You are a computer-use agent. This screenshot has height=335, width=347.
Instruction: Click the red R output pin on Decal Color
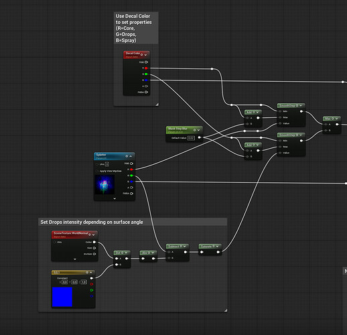tap(146, 68)
